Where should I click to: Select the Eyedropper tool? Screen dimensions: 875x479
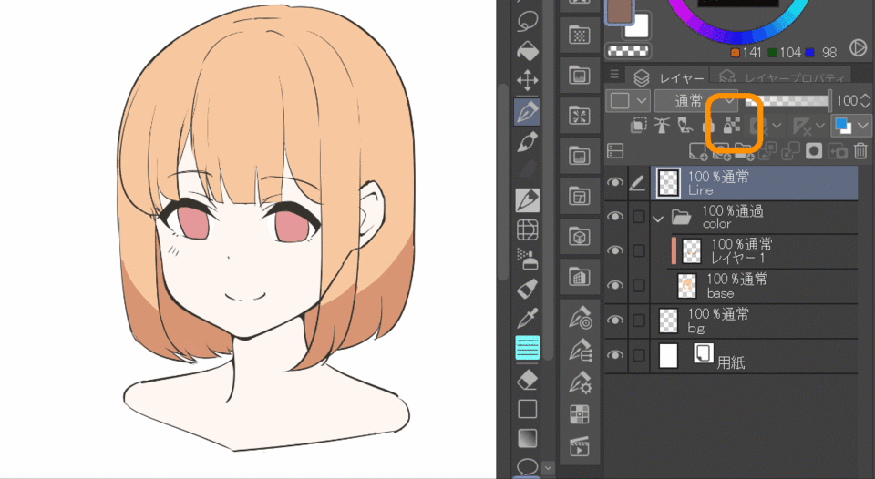pyautogui.click(x=528, y=318)
